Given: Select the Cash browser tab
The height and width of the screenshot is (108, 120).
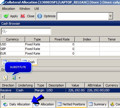Looking at the screenshot, I should (29, 62).
